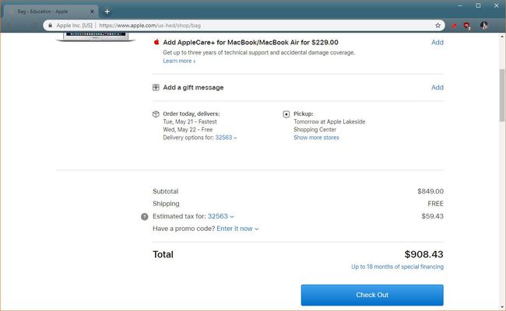
Task: Change estimated tax zip code 32563
Action: click(221, 216)
